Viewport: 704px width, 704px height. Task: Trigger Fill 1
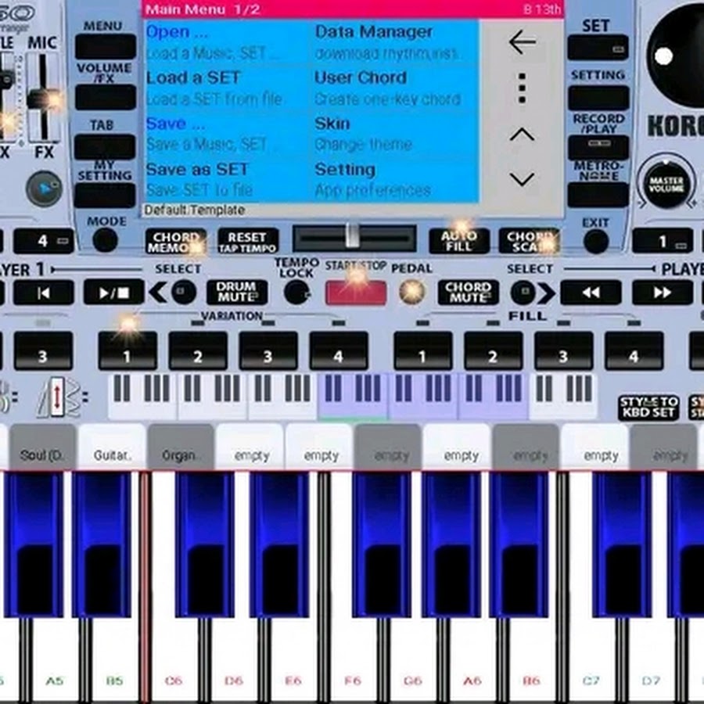pyautogui.click(x=422, y=351)
